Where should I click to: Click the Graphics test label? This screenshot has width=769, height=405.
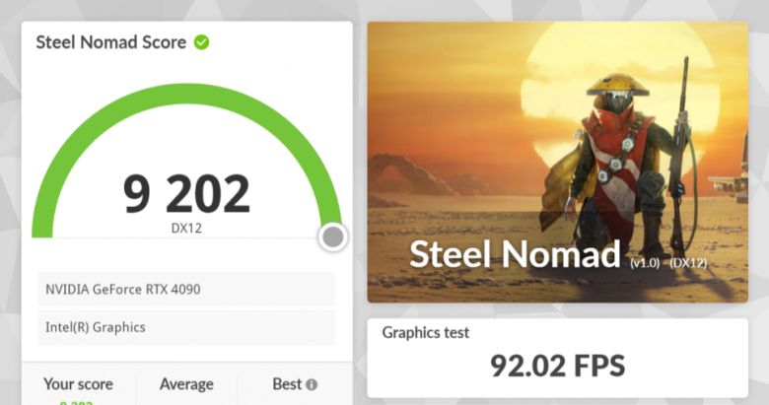tap(426, 333)
